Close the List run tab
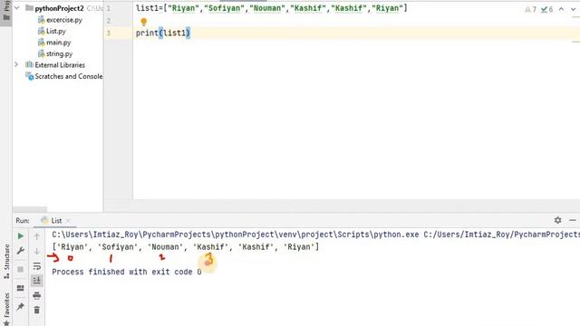This screenshot has height=326, width=580. click(x=68, y=221)
